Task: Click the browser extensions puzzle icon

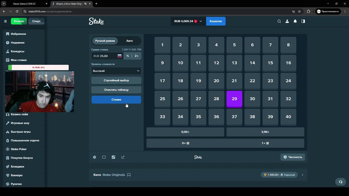Action: point(309,11)
